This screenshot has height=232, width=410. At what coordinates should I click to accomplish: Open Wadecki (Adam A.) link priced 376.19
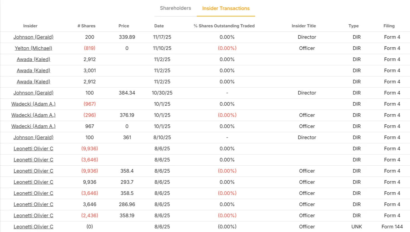pos(33,115)
